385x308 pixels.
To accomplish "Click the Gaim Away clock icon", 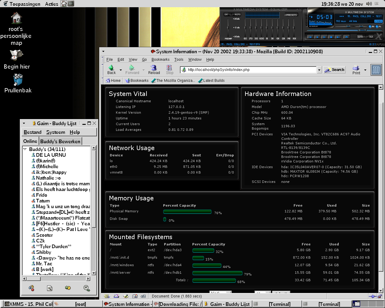I will point(87,288).
